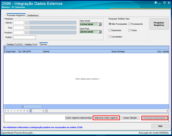The image size is (172, 136).
Task: Click the orange filter icon in grid navigator
Action: pyautogui.click(x=31, y=111)
